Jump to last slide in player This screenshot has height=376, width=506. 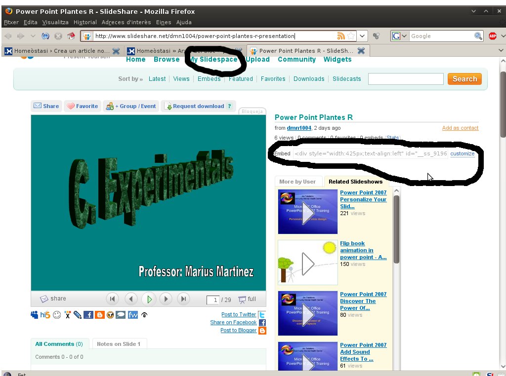[184, 299]
